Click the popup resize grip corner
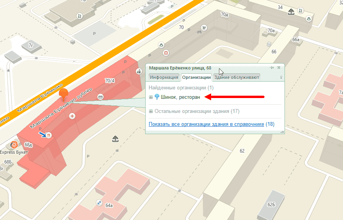Image resolution: width=343 pixels, height=220 pixels. [x=282, y=132]
